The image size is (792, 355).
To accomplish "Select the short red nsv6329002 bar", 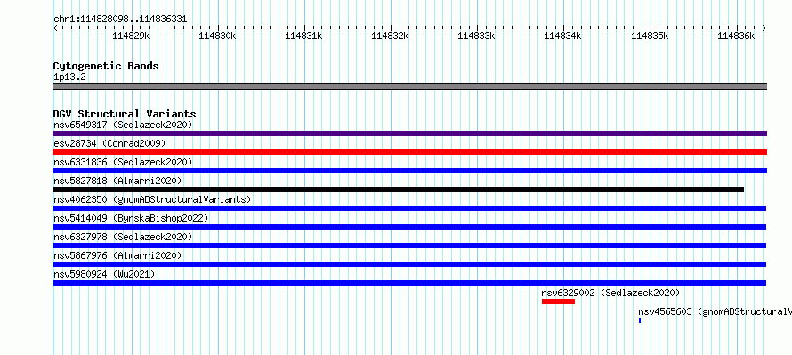I will [558, 302].
